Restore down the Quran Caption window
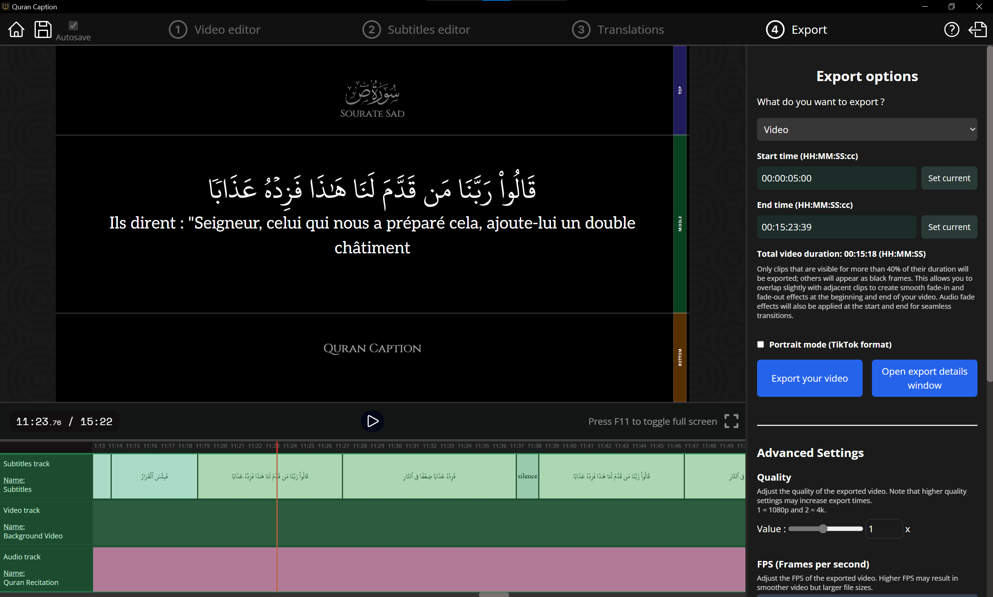 951,7
